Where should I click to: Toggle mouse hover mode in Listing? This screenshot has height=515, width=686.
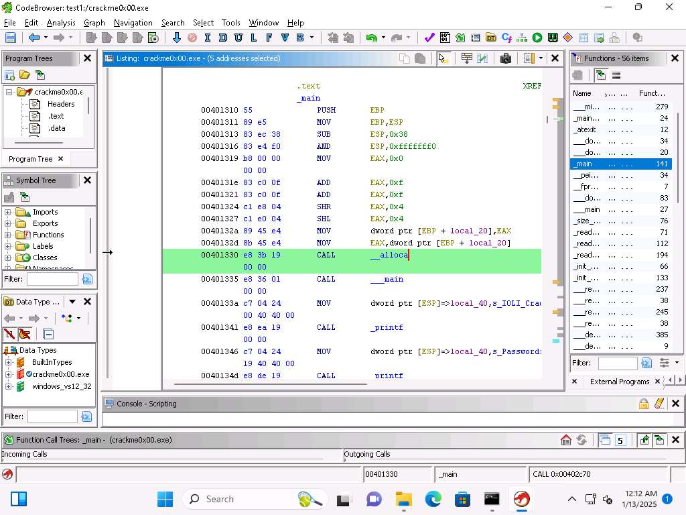click(443, 58)
